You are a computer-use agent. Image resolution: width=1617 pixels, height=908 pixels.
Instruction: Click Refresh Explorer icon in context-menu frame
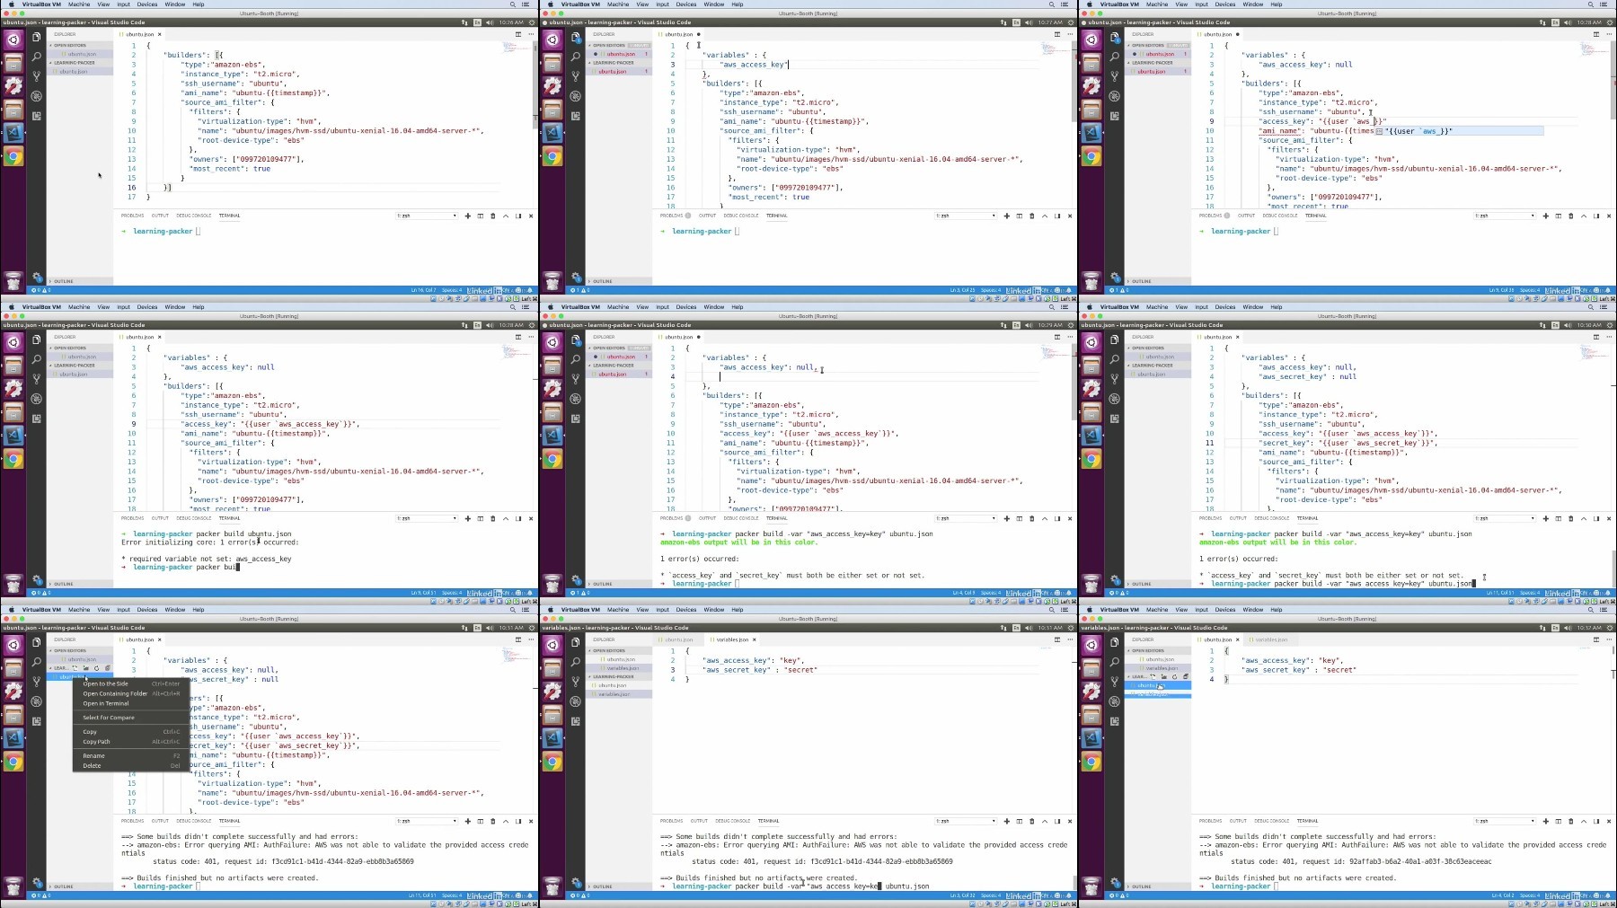pos(97,667)
